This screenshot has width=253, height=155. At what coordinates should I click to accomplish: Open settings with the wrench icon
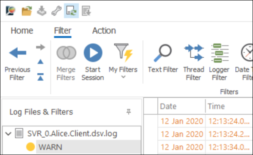pos(57,11)
